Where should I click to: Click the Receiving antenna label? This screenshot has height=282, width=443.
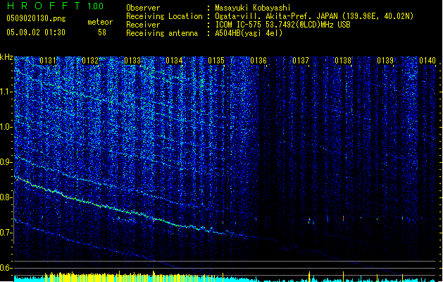[162, 33]
